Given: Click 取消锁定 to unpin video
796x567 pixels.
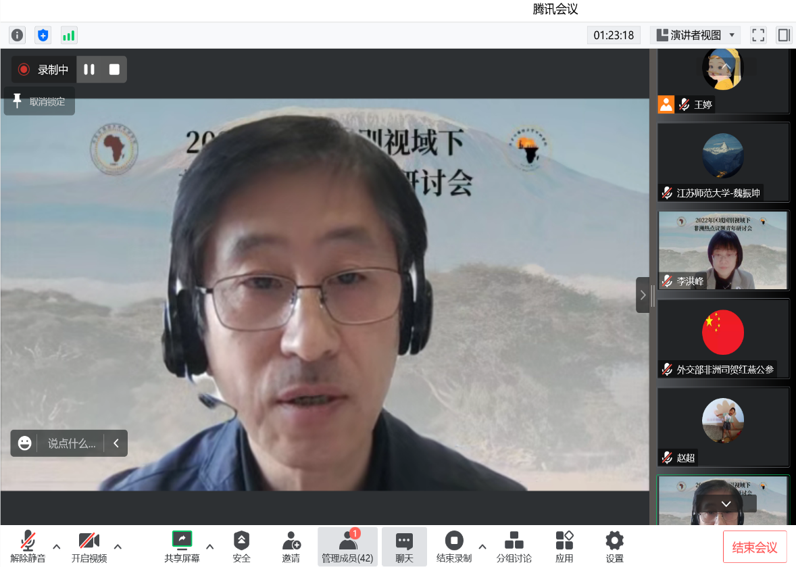Looking at the screenshot, I should pos(40,101).
